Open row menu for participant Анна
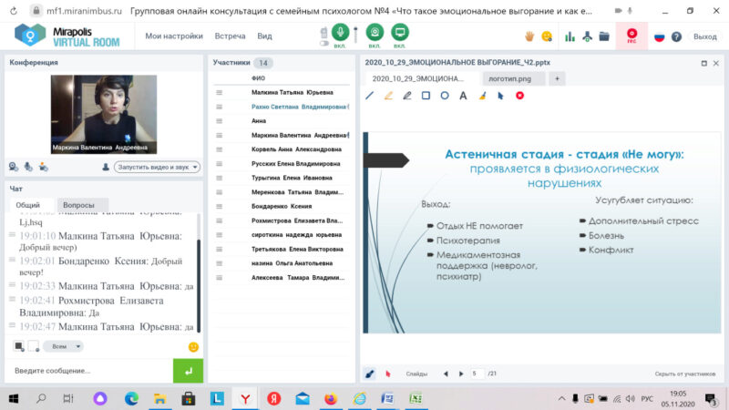Viewport: 729px width, 410px height. click(219, 121)
